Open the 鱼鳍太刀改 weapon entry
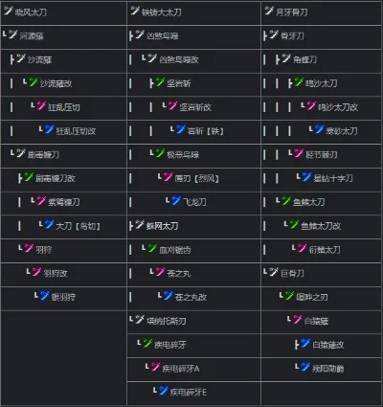Screen dimensions: 383x407 pyautogui.click(x=321, y=226)
